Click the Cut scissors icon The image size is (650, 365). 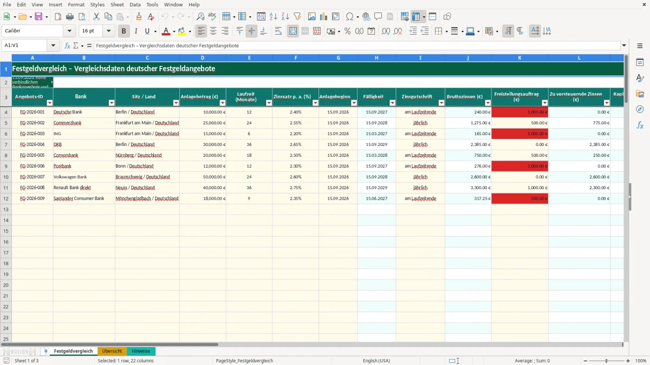96,17
